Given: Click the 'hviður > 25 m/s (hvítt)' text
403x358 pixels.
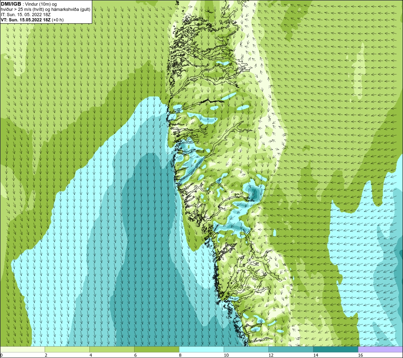Looking at the screenshot, I should click(x=22, y=10).
